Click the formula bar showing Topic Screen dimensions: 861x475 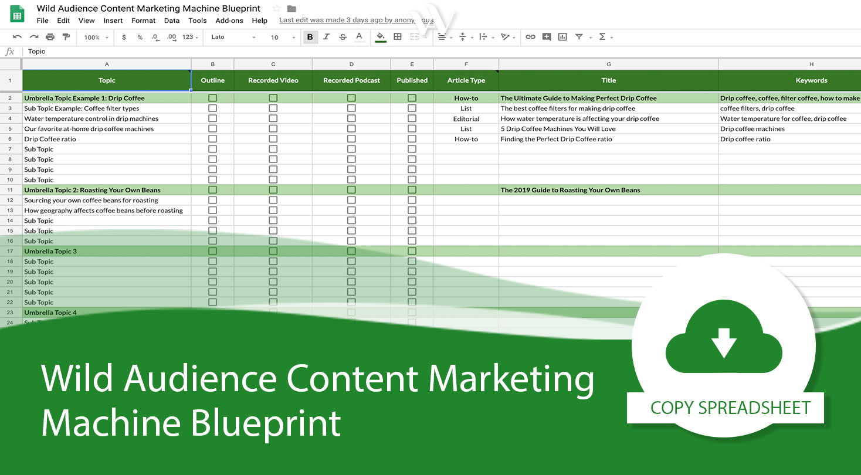(443, 52)
